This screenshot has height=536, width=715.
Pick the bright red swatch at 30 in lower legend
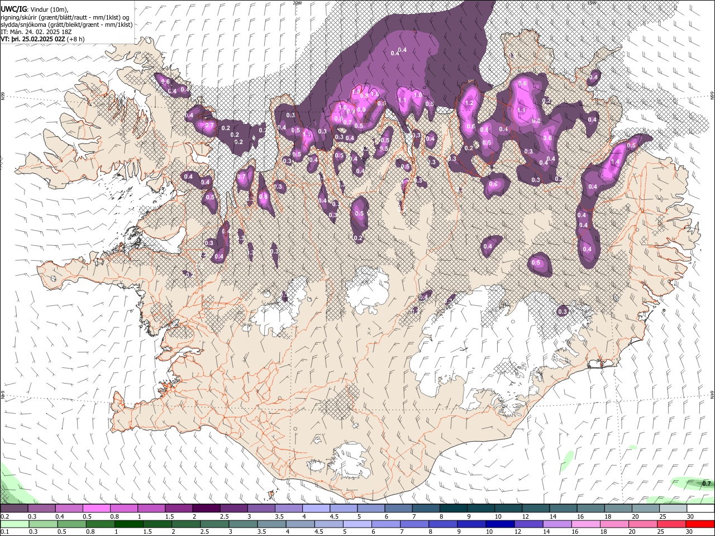pyautogui.click(x=701, y=524)
